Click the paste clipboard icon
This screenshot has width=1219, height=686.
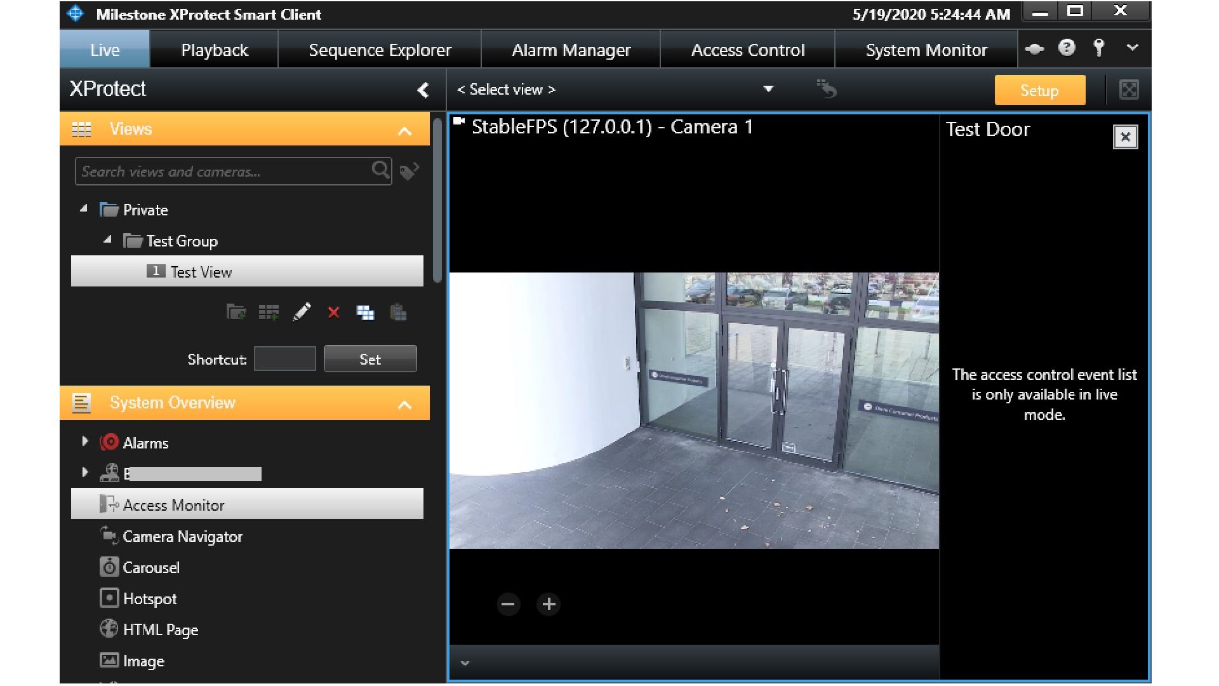coord(398,312)
